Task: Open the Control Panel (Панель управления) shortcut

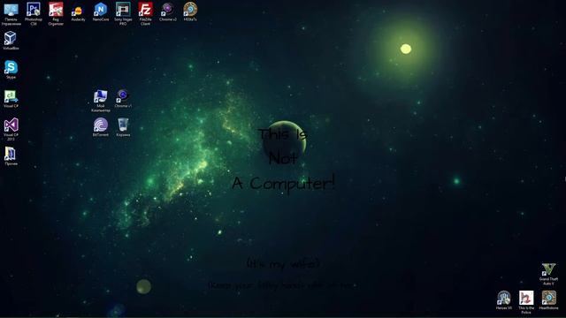Action: (x=11, y=14)
